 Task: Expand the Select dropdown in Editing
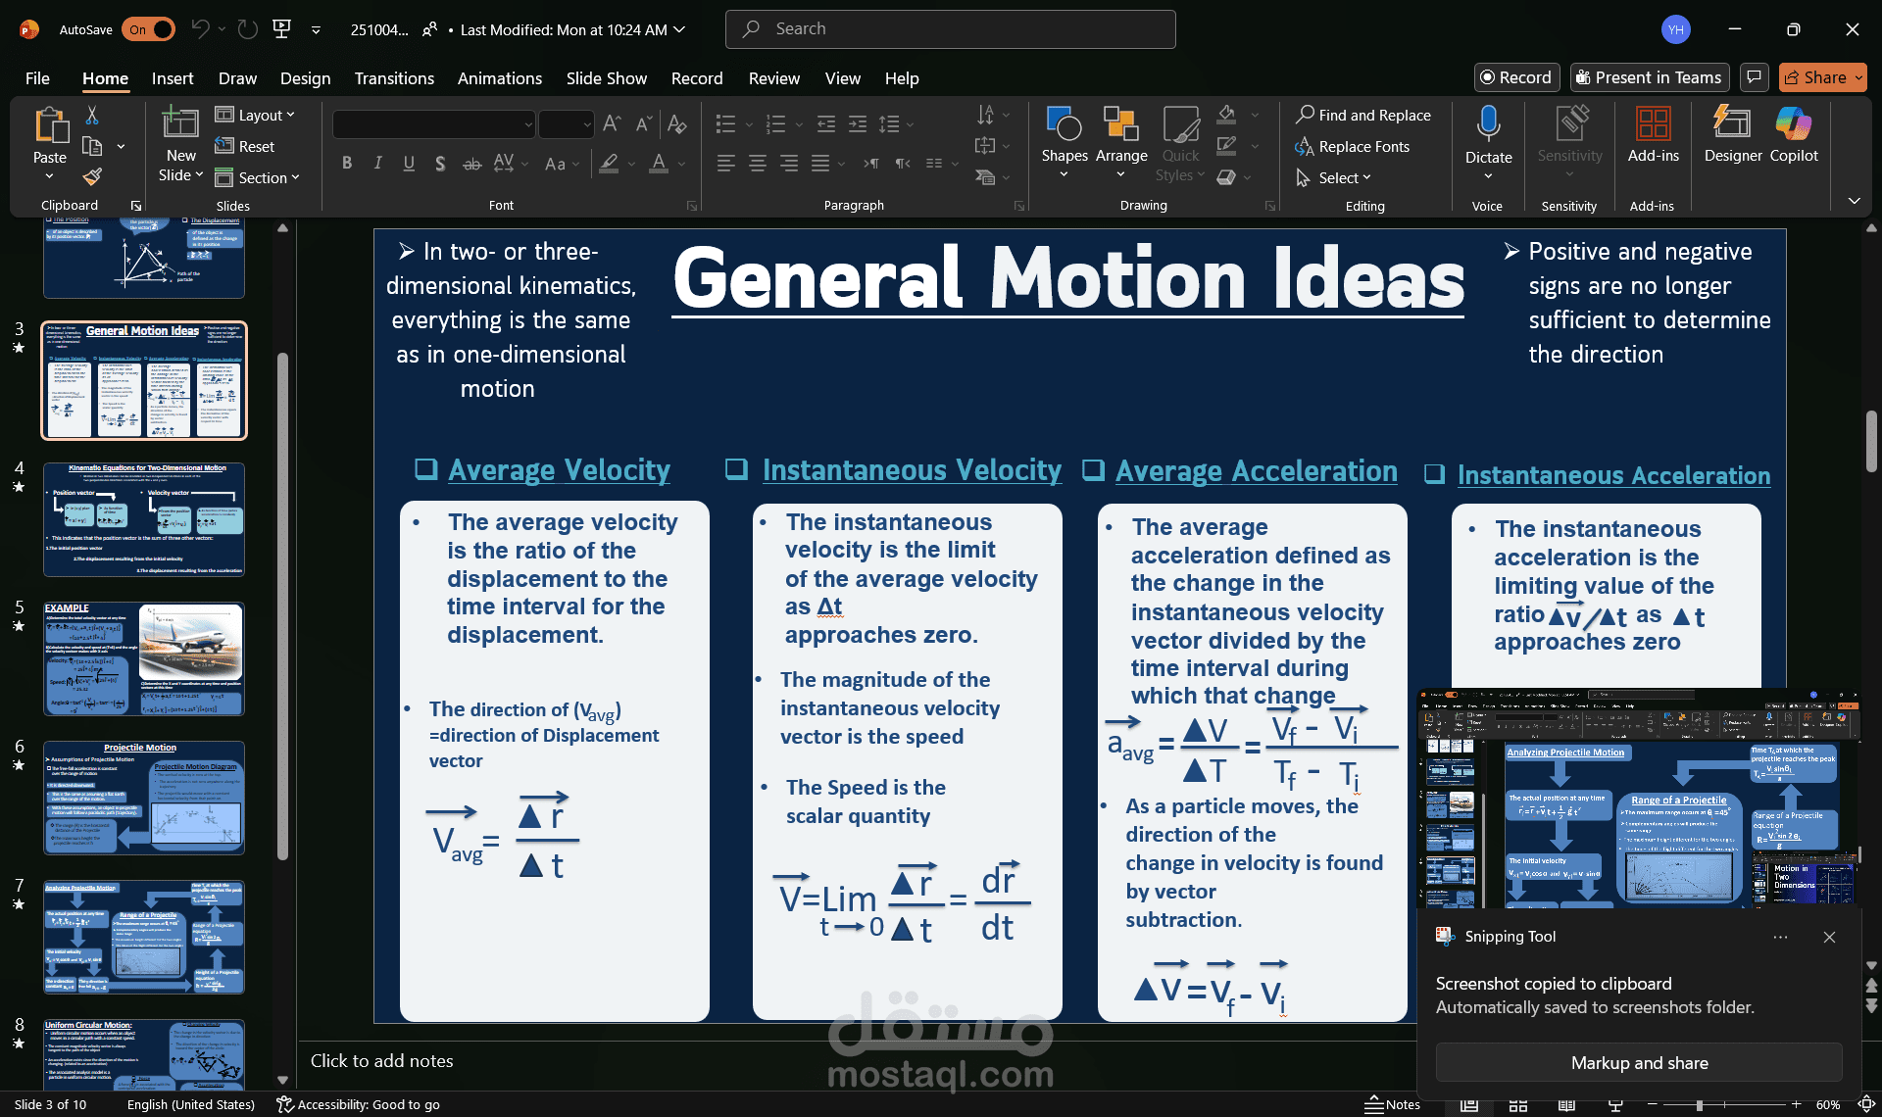pos(1333,178)
